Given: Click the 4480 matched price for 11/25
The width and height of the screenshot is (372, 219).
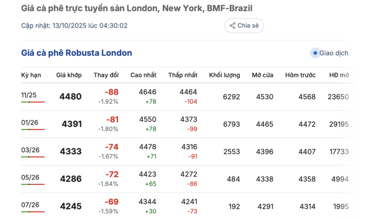Looking at the screenshot, I should coord(70,97).
